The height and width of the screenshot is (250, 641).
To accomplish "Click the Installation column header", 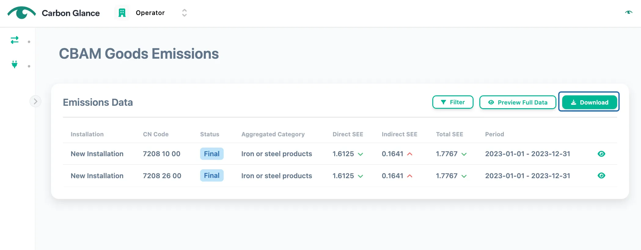I will [87, 134].
